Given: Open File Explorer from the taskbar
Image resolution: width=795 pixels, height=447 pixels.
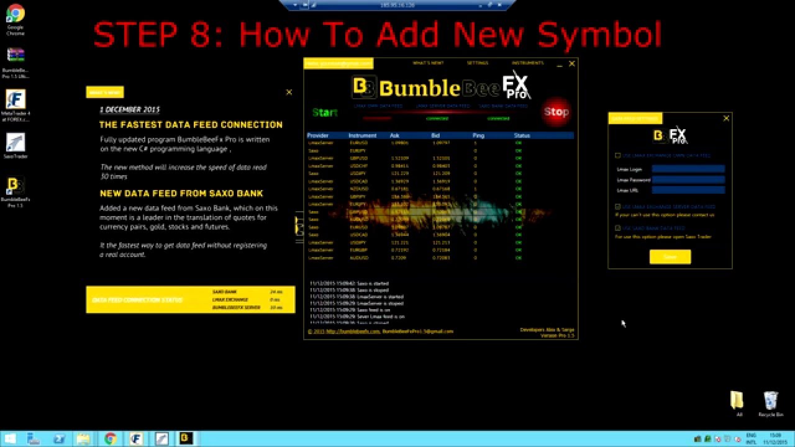Looking at the screenshot, I should (84, 439).
